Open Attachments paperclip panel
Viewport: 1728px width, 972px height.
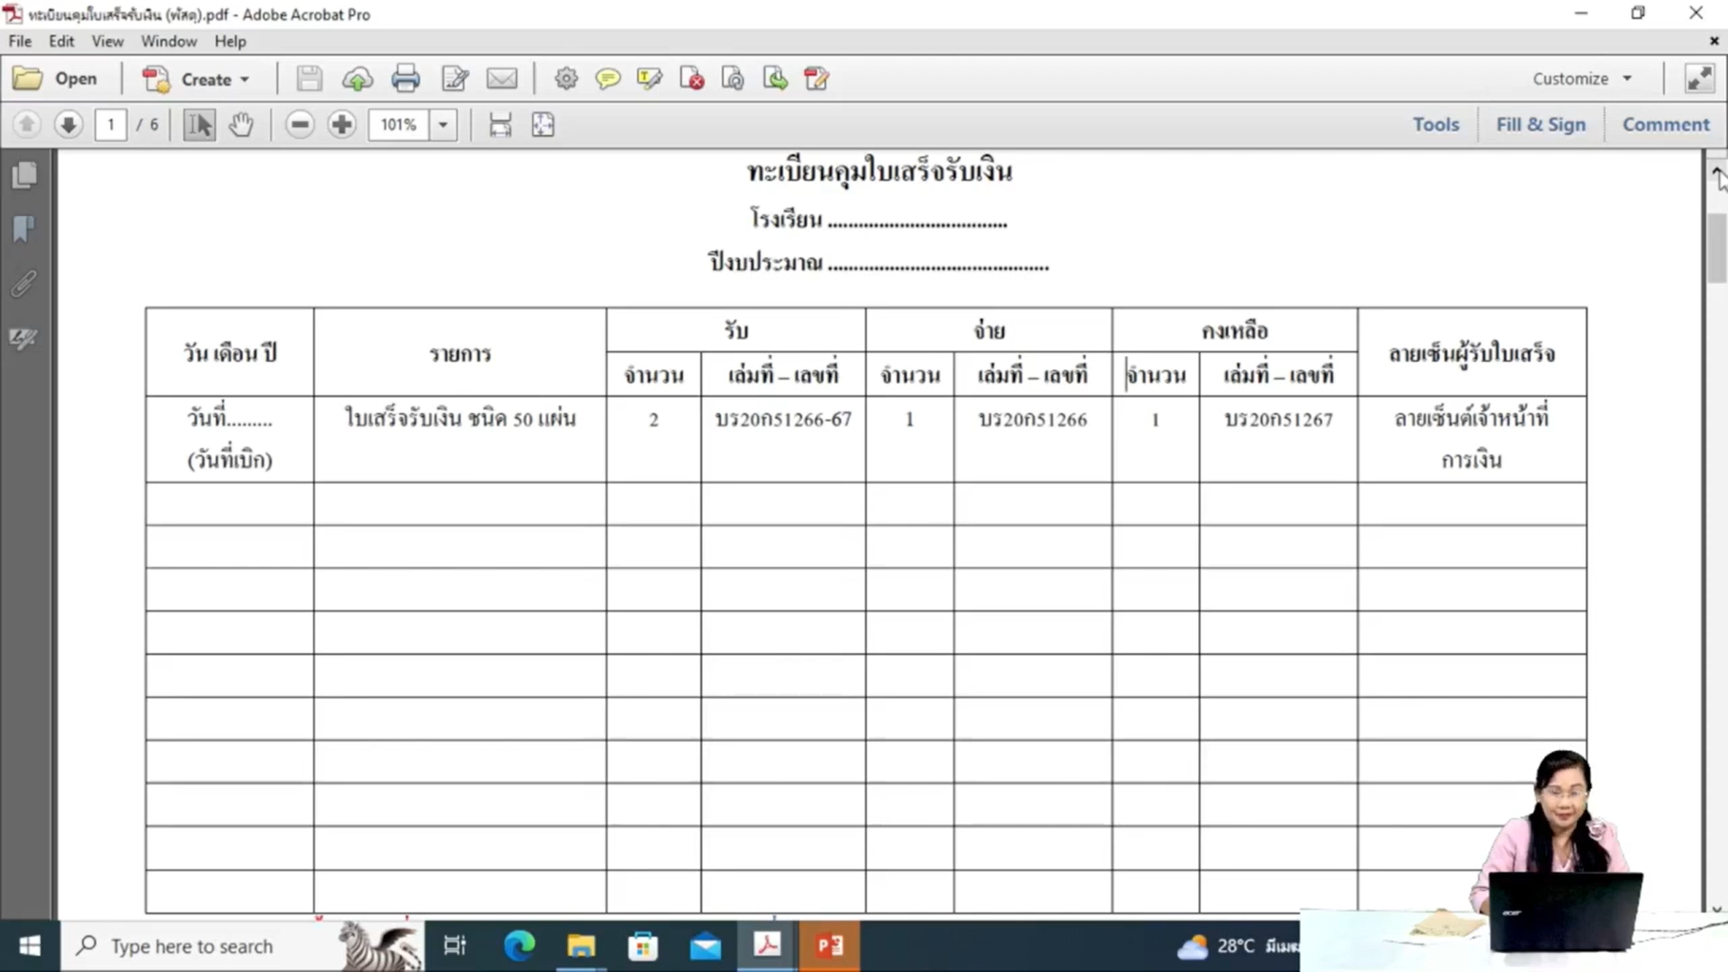24,284
